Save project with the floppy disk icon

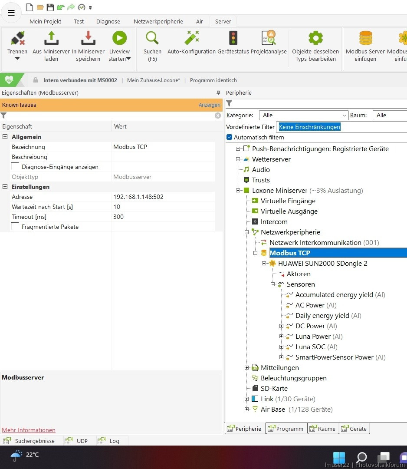[x=50, y=7]
